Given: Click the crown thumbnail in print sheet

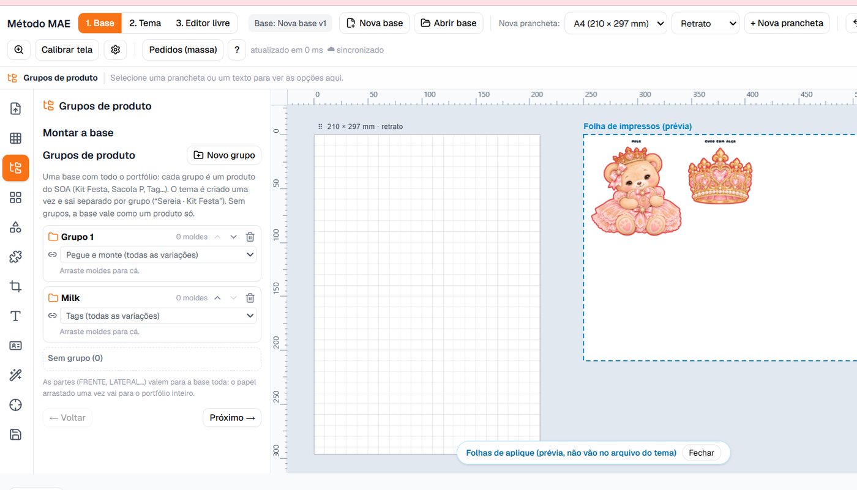Looking at the screenshot, I should (x=720, y=176).
